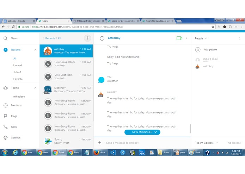Reload the page with browser refresh icon

pos(13,27)
